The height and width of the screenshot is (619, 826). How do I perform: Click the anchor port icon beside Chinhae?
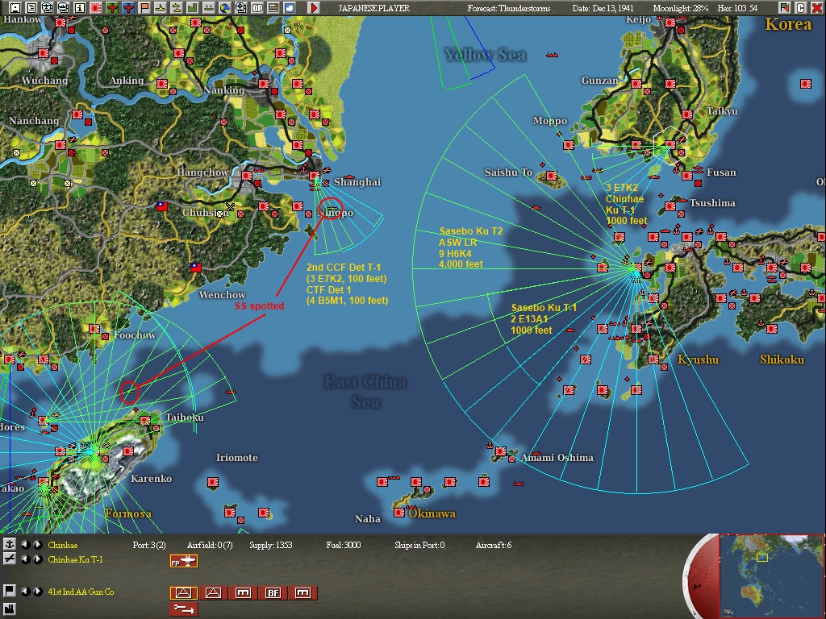[9, 544]
